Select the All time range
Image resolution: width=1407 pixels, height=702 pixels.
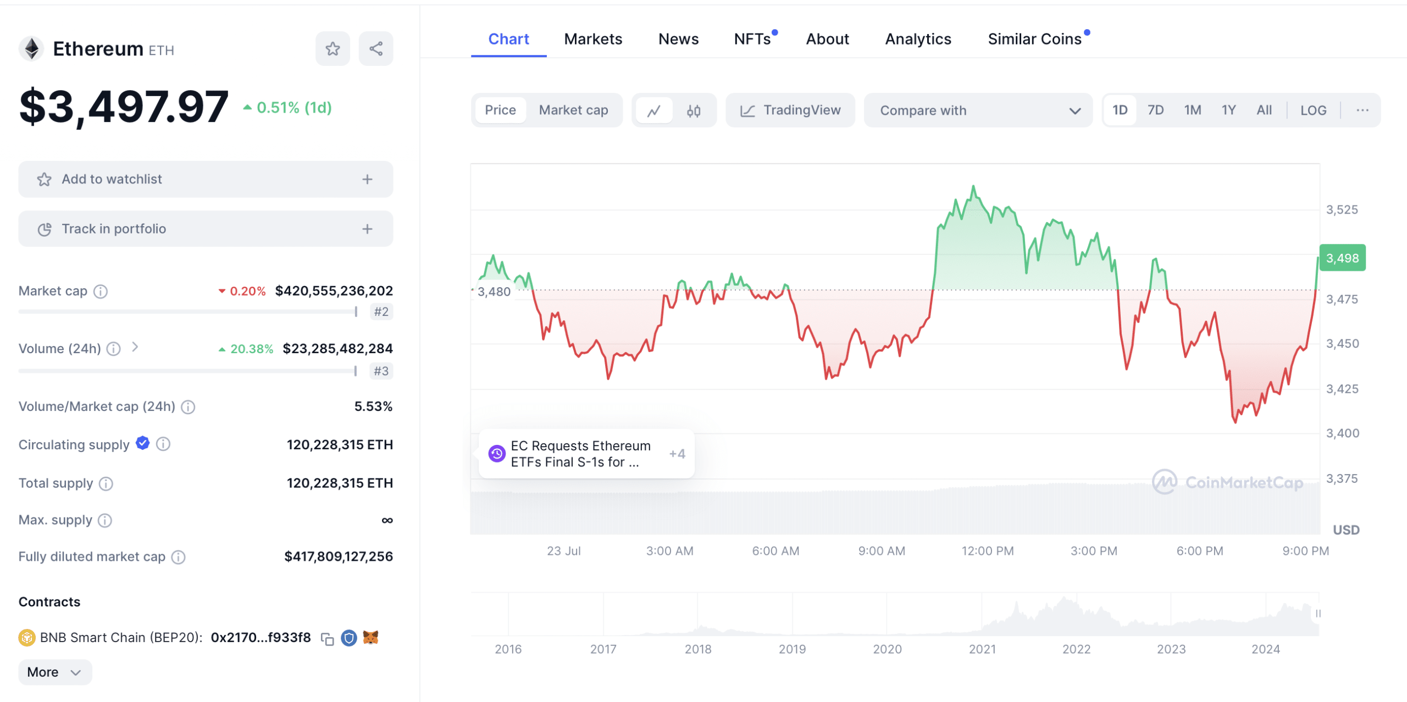click(x=1264, y=110)
